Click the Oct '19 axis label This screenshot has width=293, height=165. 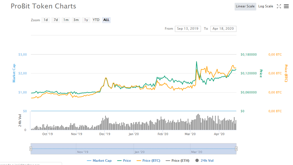tap(47, 134)
